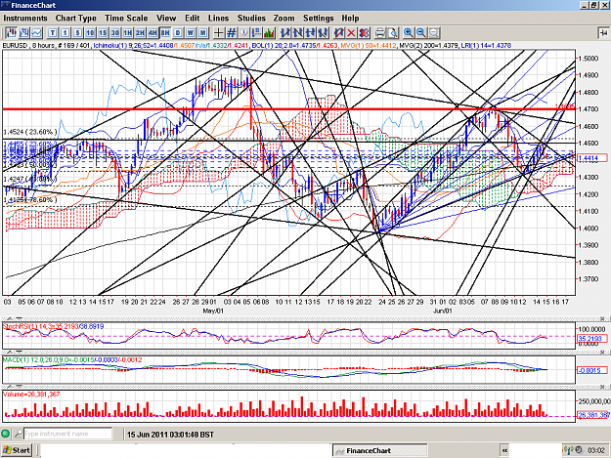This screenshot has height=458, width=611.
Task: Open the View menu
Action: point(166,18)
